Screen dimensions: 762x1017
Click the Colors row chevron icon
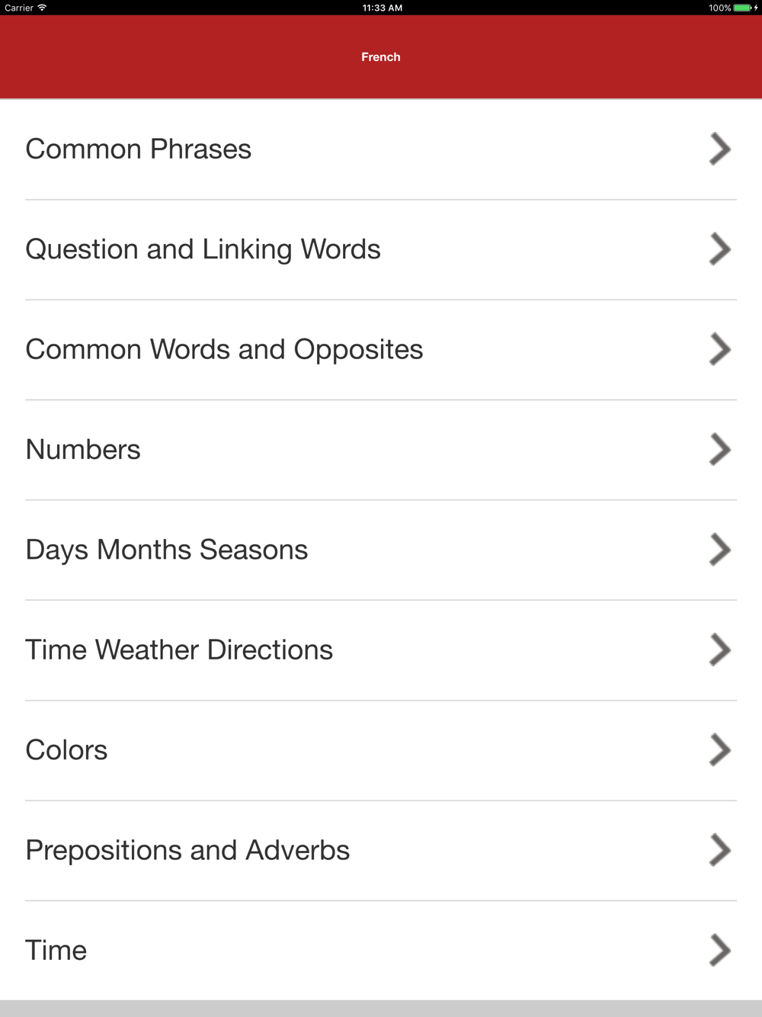point(719,750)
